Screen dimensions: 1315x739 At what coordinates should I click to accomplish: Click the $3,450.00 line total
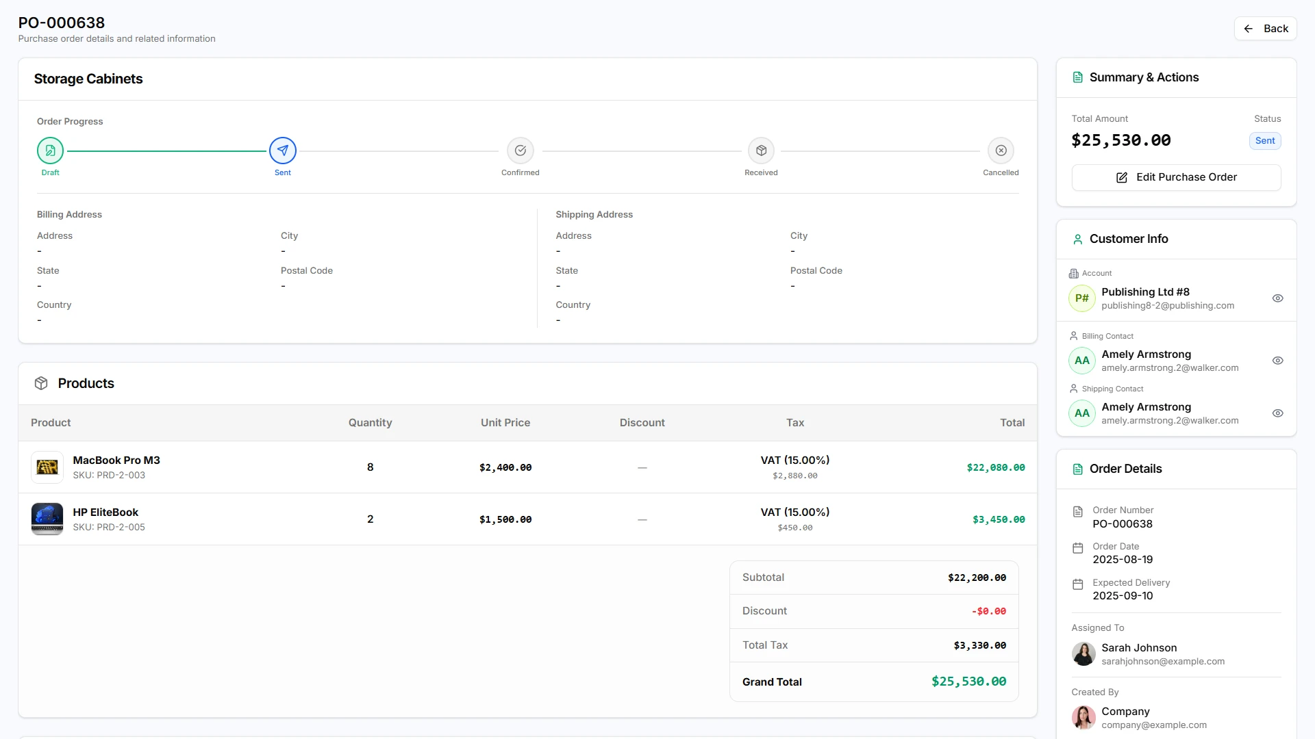[999, 519]
